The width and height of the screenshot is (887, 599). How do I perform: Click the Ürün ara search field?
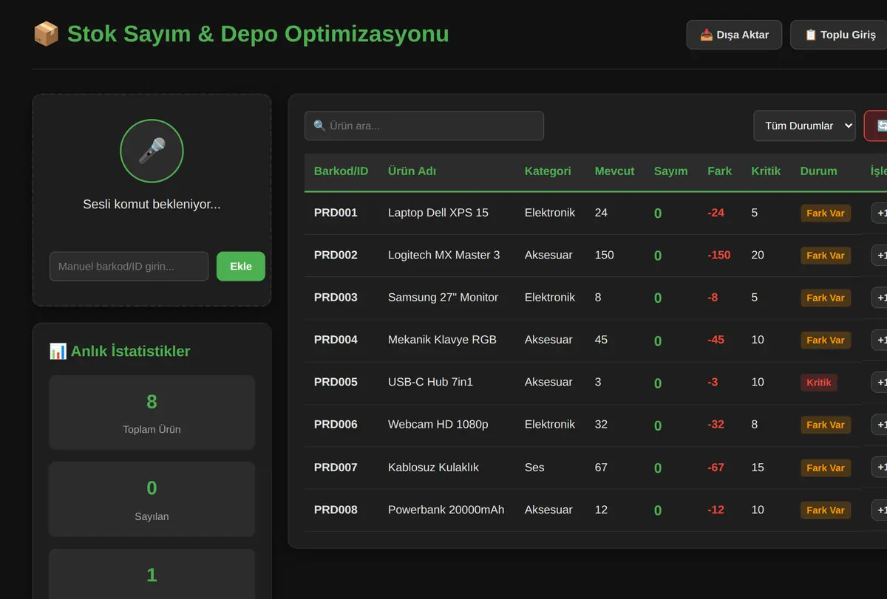click(x=424, y=126)
